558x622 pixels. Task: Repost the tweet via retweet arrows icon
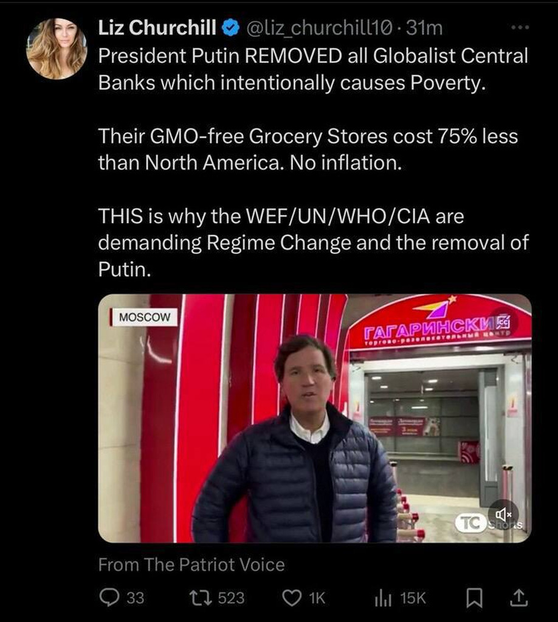(199, 598)
